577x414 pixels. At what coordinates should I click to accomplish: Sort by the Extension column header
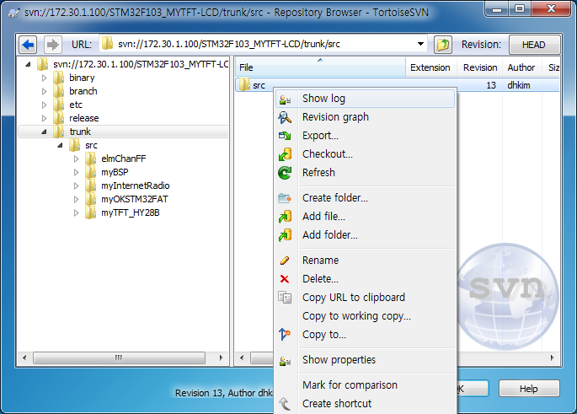(x=431, y=67)
